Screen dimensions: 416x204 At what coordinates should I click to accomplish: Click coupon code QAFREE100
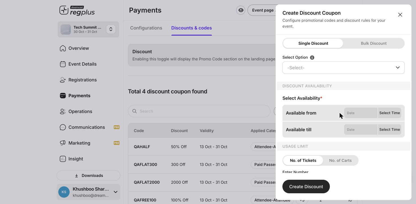click(145, 200)
